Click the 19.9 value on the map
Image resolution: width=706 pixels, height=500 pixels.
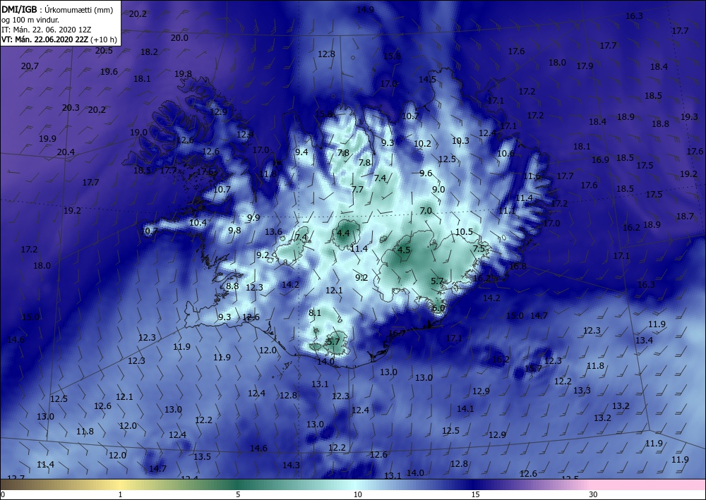coord(47,138)
